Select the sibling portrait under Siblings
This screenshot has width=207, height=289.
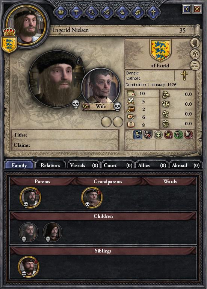click(x=29, y=267)
